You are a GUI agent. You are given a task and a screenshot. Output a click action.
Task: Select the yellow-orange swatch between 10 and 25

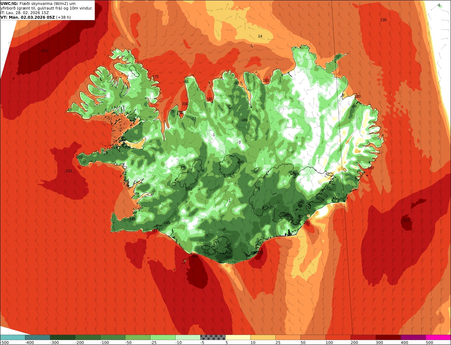(x=263, y=337)
